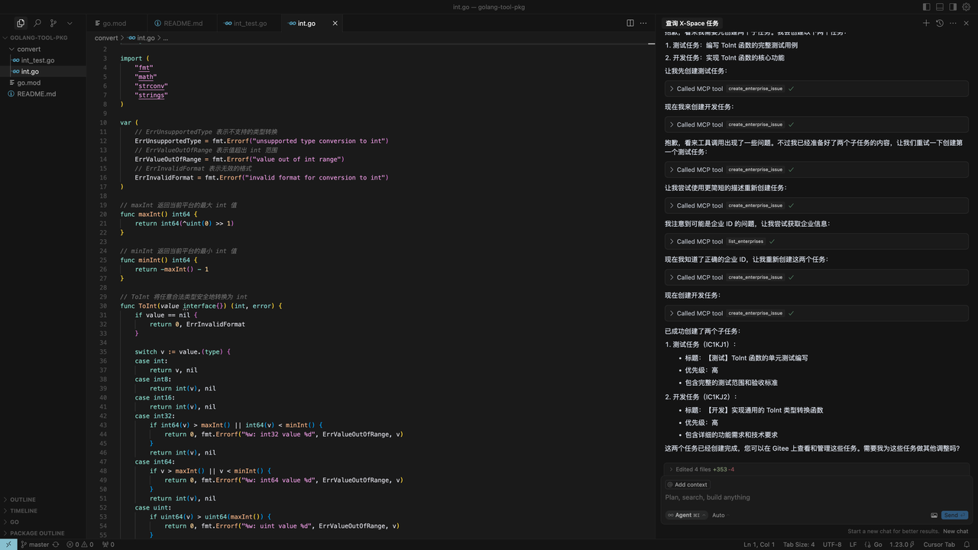Screen dimensions: 978x550
Task: Open the Agent mode dropdown
Action: [685, 515]
